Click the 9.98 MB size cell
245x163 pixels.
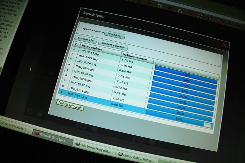(120, 93)
